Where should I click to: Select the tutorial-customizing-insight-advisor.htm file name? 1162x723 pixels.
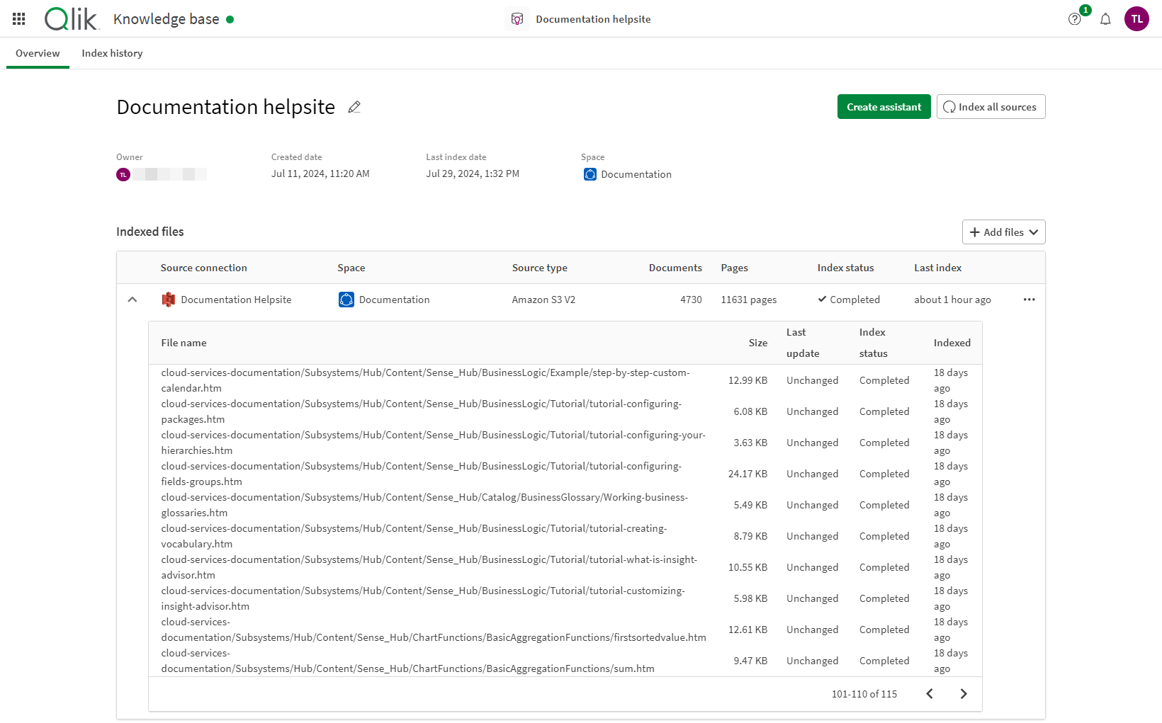click(423, 598)
